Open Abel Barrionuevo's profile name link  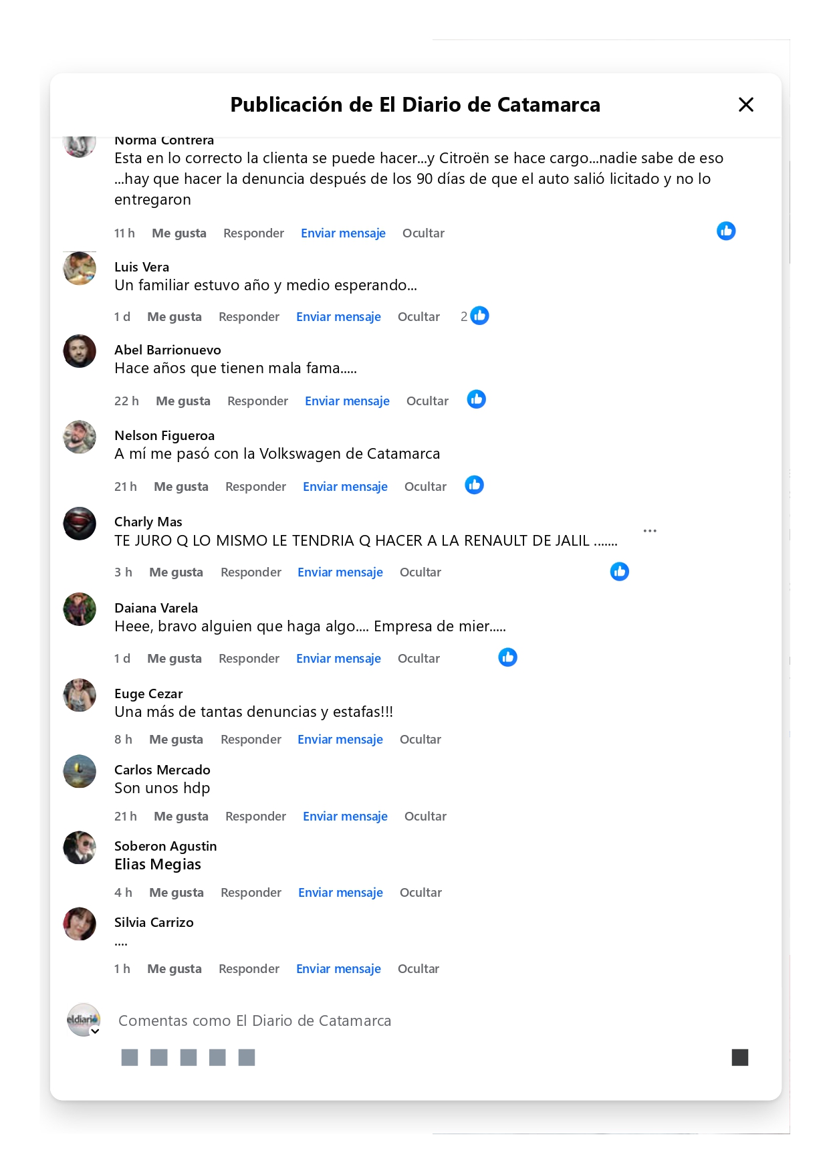(x=167, y=350)
